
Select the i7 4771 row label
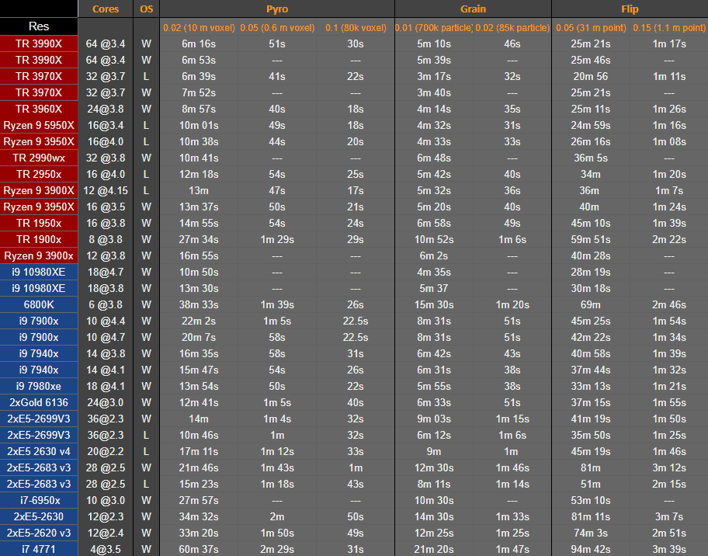[x=39, y=549]
